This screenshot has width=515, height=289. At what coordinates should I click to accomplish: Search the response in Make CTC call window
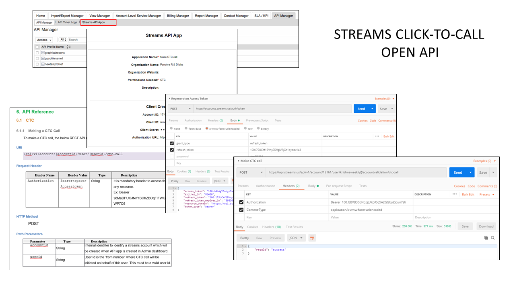[x=492, y=238]
